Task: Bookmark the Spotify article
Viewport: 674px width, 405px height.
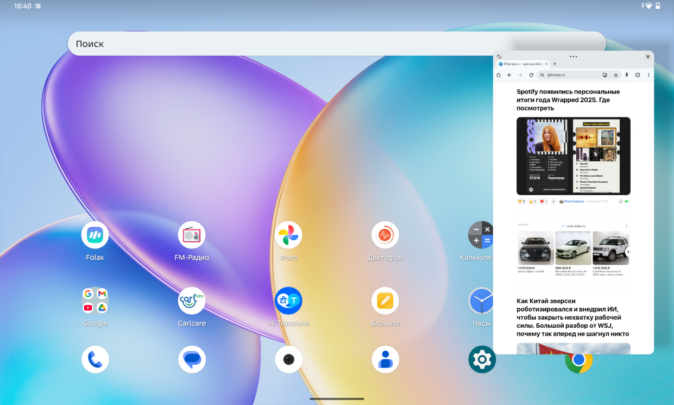Action: (621, 201)
